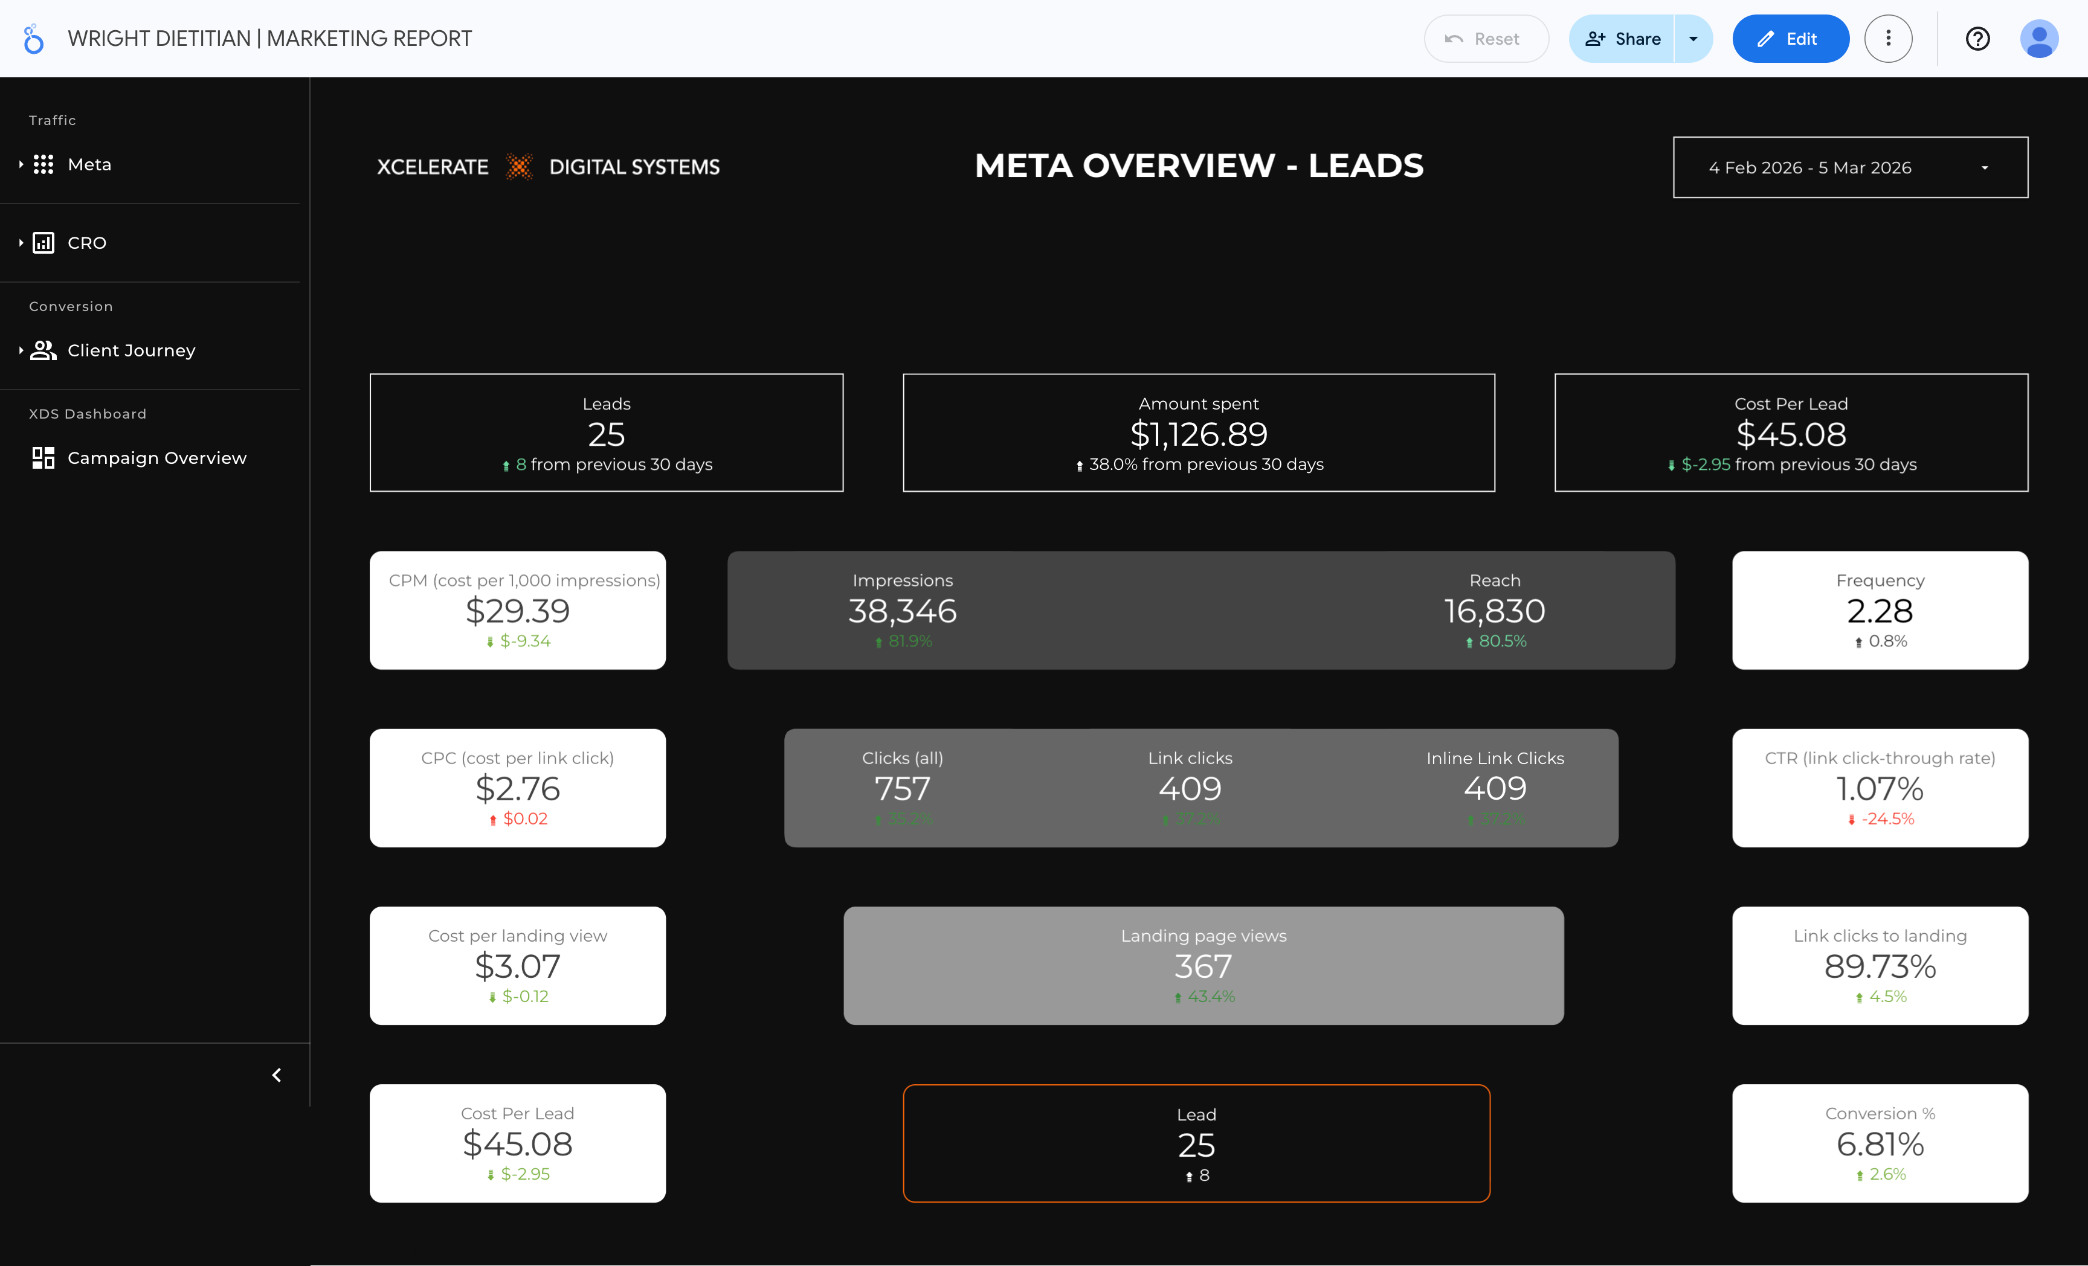2088x1266 pixels.
Task: Click the Client Journey people icon
Action: pos(43,351)
